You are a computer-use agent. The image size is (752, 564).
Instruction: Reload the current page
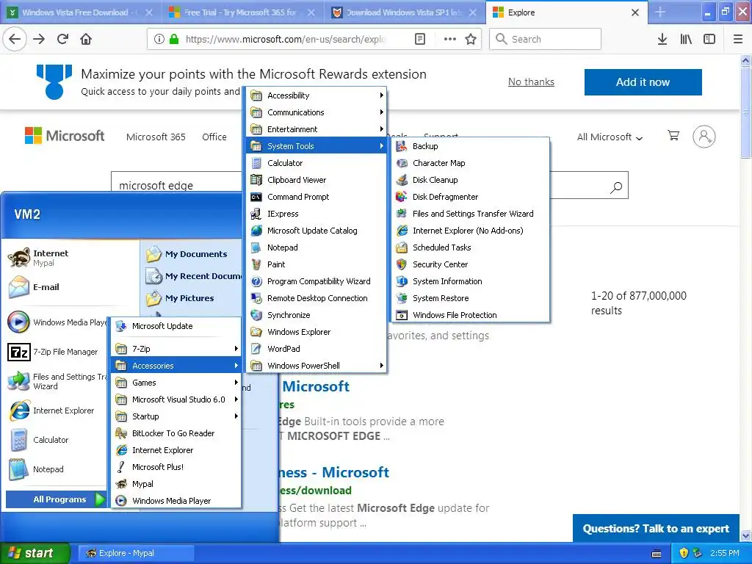pyautogui.click(x=62, y=39)
